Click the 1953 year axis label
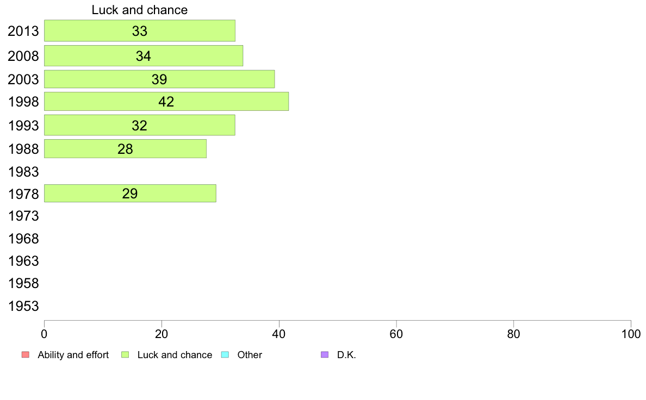646x400 pixels. tap(23, 306)
